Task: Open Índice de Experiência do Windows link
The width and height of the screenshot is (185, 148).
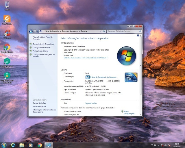Action: click(103, 77)
